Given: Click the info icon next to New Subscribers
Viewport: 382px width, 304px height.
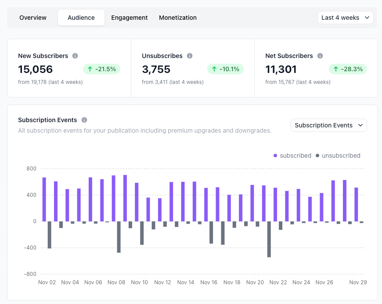Looking at the screenshot, I should (x=75, y=56).
